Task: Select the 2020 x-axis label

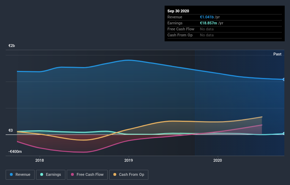Action: pyautogui.click(x=218, y=160)
